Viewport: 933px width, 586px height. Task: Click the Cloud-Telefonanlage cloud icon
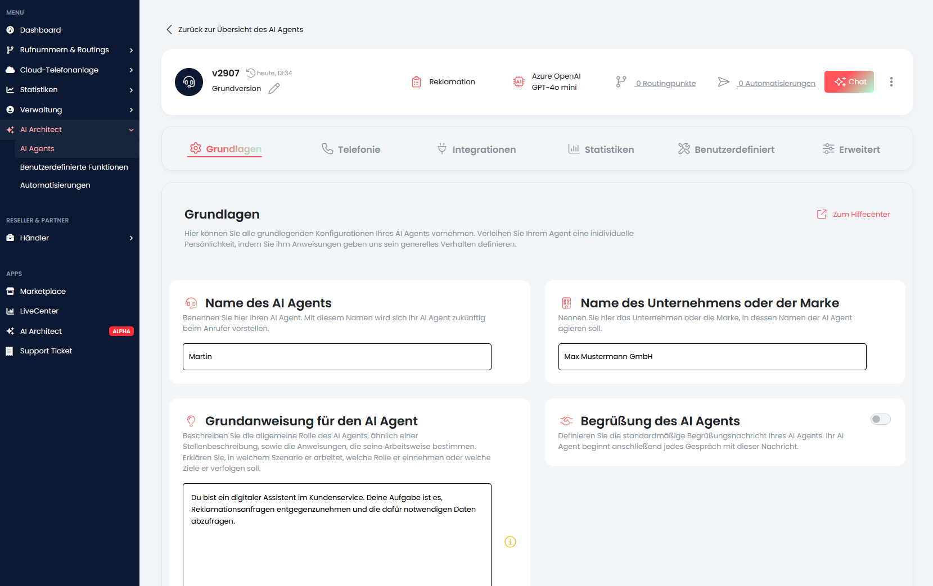(10, 70)
